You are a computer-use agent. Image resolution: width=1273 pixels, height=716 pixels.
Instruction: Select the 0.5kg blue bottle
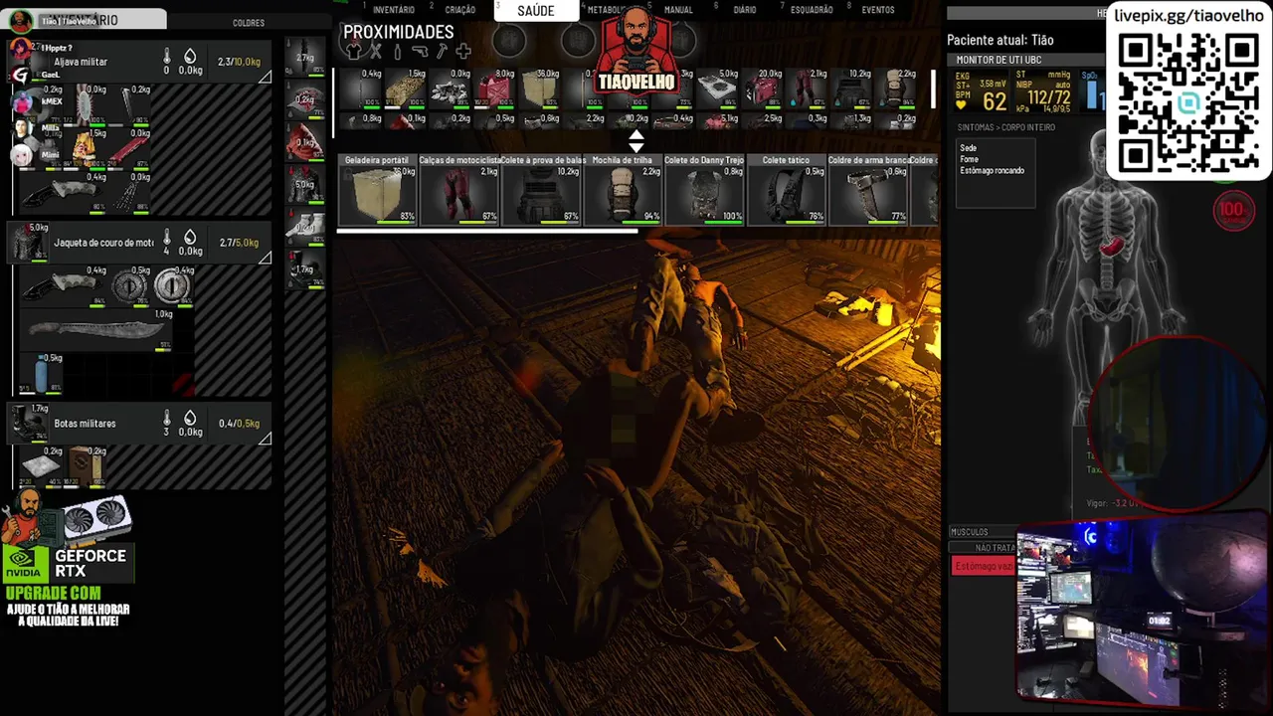point(42,373)
